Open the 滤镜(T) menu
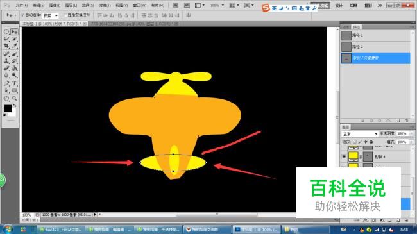Viewport: 417px width, 234px height. 105,5
